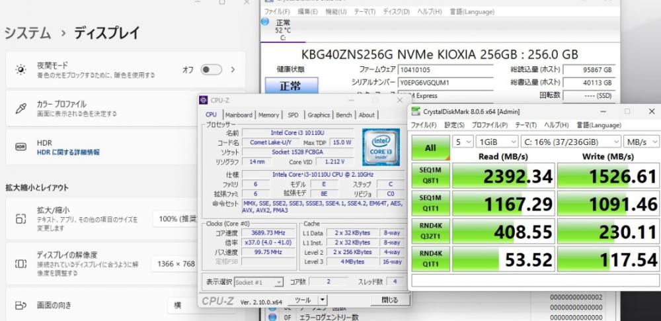Click the 閉じる button in CPU-Z
The width and height of the screenshot is (661, 321).
point(389,300)
